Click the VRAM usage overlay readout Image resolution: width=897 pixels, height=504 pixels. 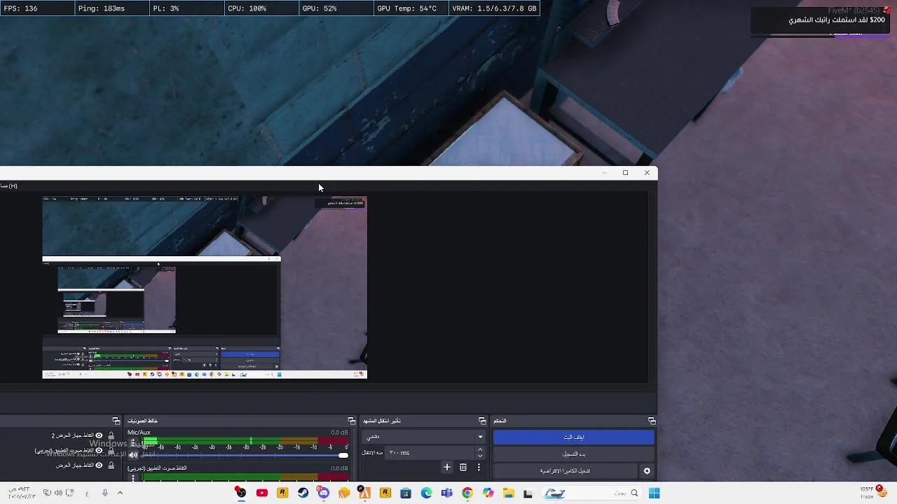pyautogui.click(x=494, y=8)
